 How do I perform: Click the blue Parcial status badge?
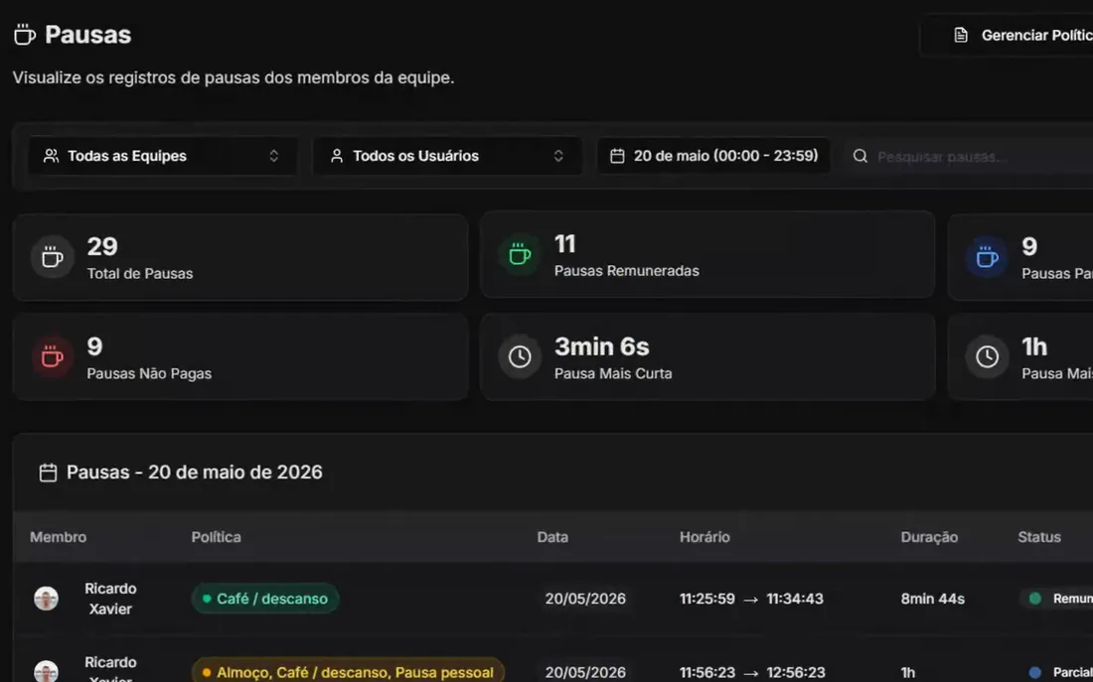click(1057, 672)
